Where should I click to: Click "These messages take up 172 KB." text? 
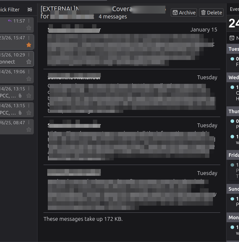(83, 219)
